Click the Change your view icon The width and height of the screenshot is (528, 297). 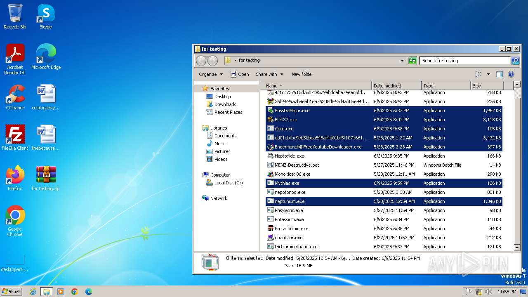[478, 74]
